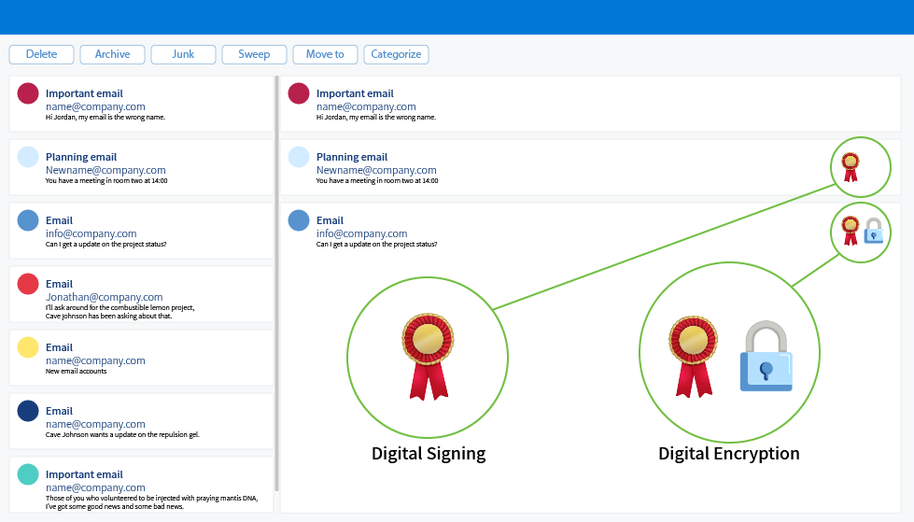Click the small padlock icon on the info@company.com email
The height and width of the screenshot is (522, 914).
873,231
